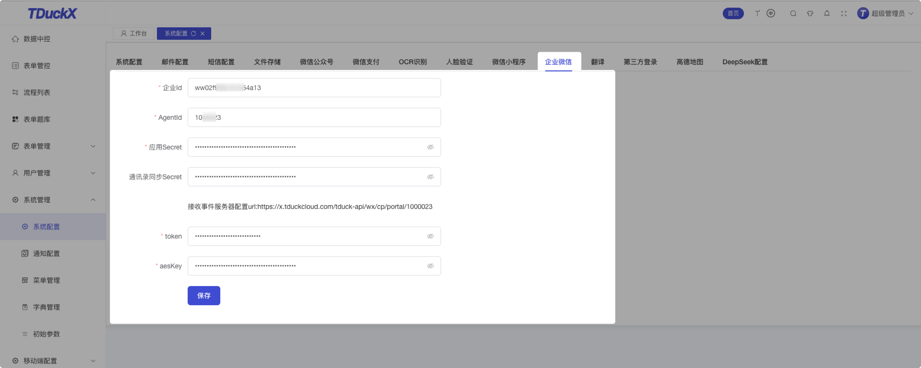
Task: Focus the token input field
Action: tap(314, 236)
